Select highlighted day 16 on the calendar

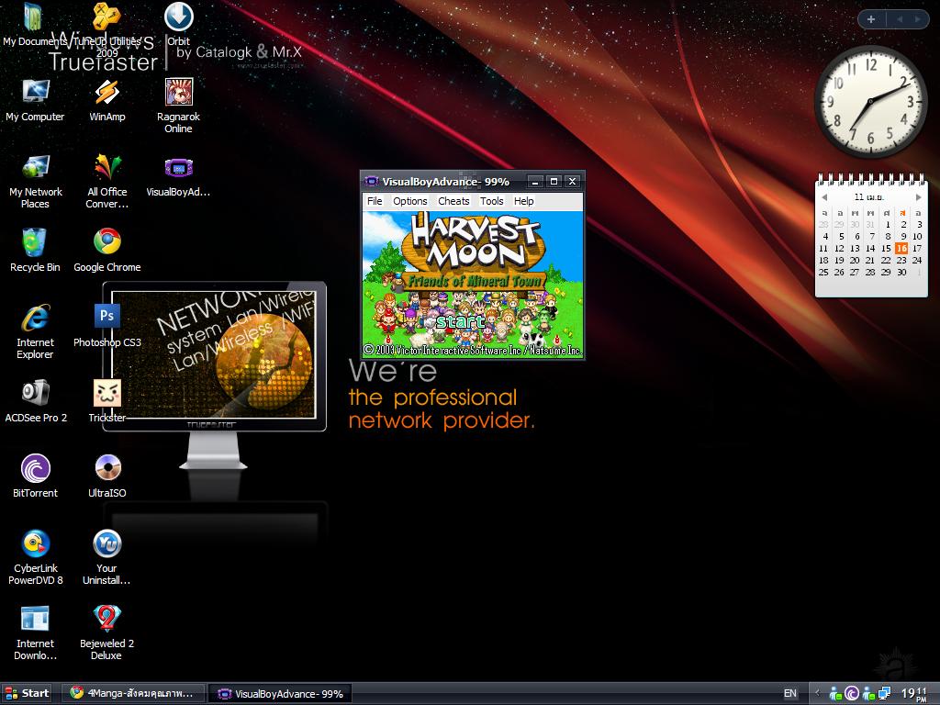[901, 248]
